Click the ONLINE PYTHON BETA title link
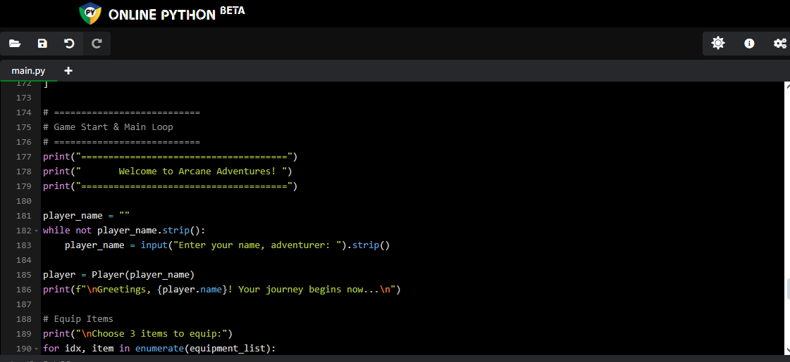 [176, 13]
